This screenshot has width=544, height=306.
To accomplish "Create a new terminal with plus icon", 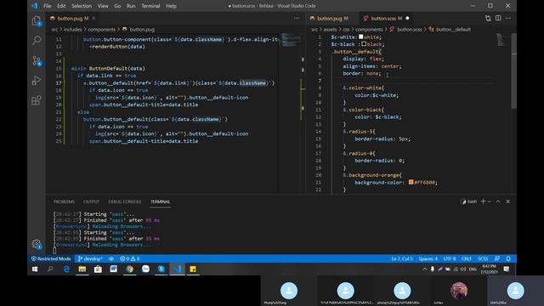I will pos(483,201).
